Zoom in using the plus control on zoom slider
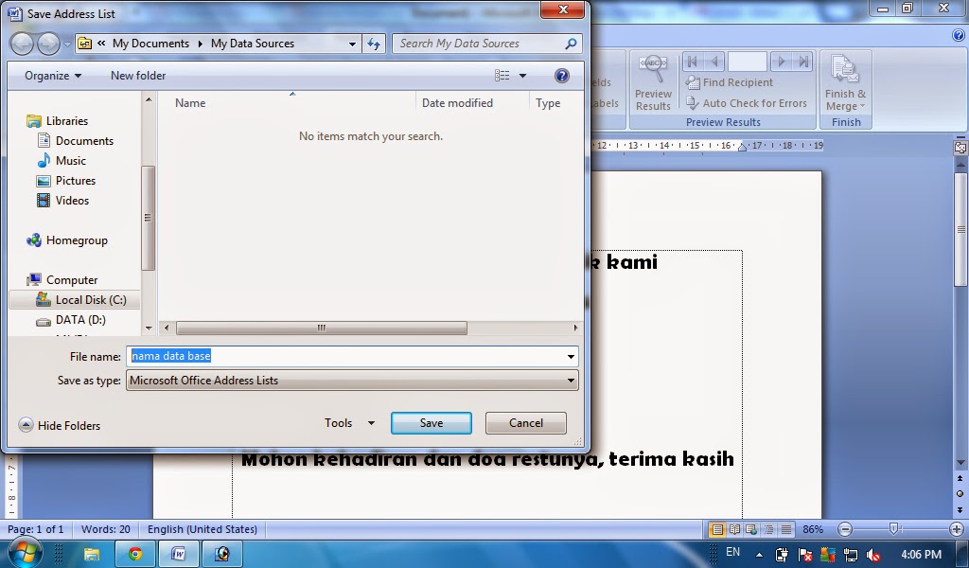The image size is (969, 568). tap(958, 529)
